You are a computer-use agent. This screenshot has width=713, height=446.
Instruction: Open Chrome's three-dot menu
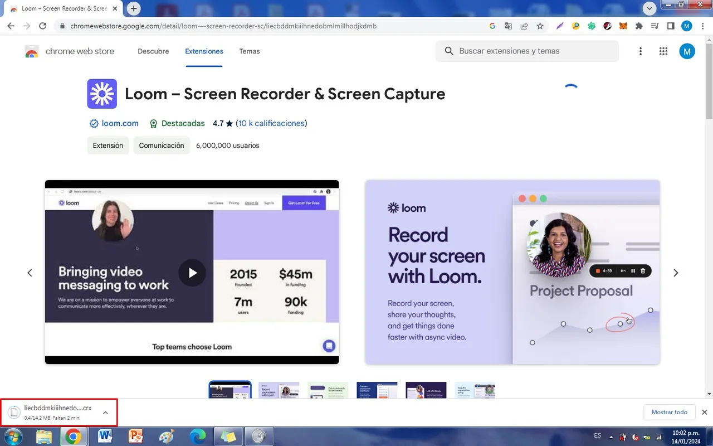pyautogui.click(x=702, y=26)
